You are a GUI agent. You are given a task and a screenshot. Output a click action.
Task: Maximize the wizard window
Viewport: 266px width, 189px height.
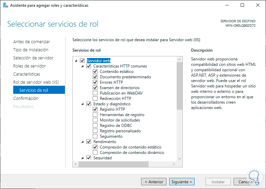[242, 5]
